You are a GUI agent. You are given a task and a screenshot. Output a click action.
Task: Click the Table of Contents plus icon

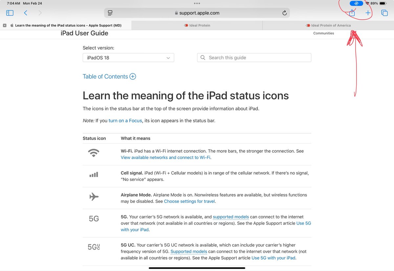(x=133, y=76)
